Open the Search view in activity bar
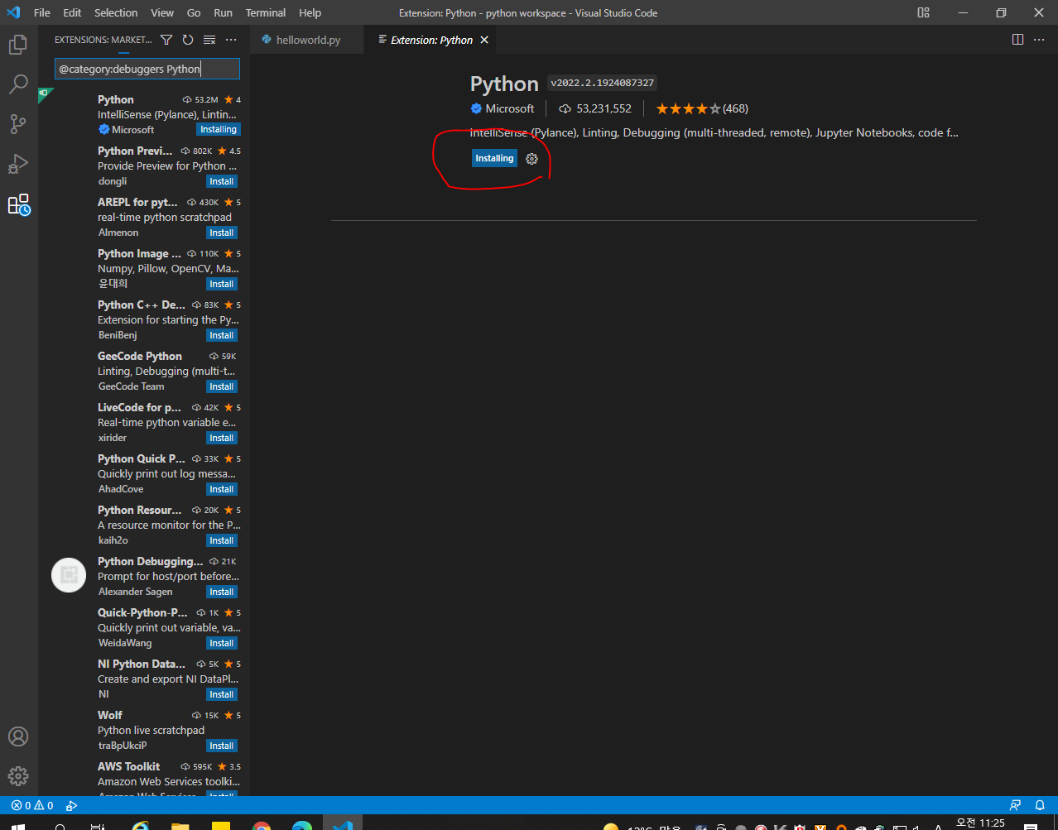This screenshot has height=830, width=1058. 18,84
